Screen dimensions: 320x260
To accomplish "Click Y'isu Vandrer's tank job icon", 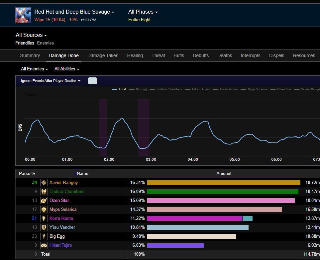I will (44, 227).
